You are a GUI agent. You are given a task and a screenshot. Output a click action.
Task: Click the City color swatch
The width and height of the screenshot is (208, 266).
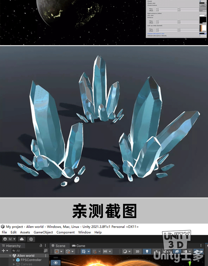point(202,16)
